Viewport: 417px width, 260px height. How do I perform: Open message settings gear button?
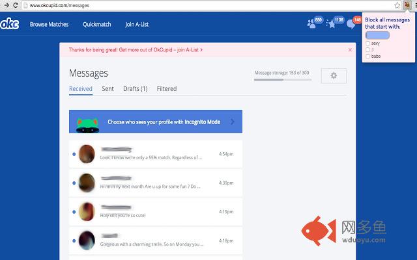coord(334,75)
